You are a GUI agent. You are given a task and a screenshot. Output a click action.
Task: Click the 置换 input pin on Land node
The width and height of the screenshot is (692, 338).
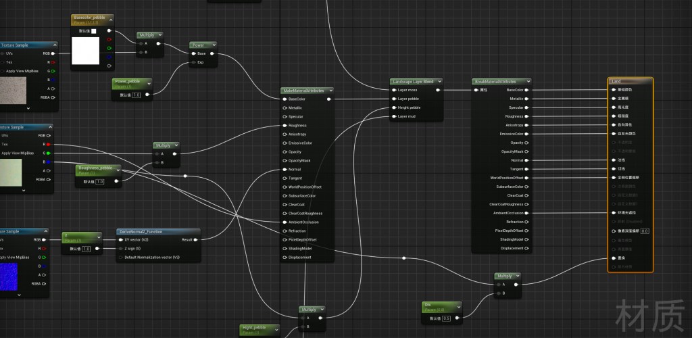pyautogui.click(x=614, y=258)
